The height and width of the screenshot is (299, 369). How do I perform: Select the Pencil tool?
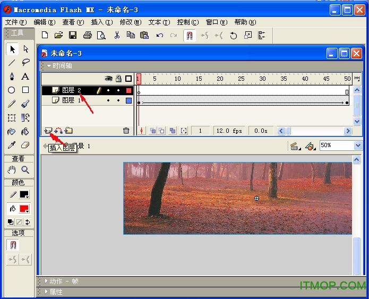[12, 104]
